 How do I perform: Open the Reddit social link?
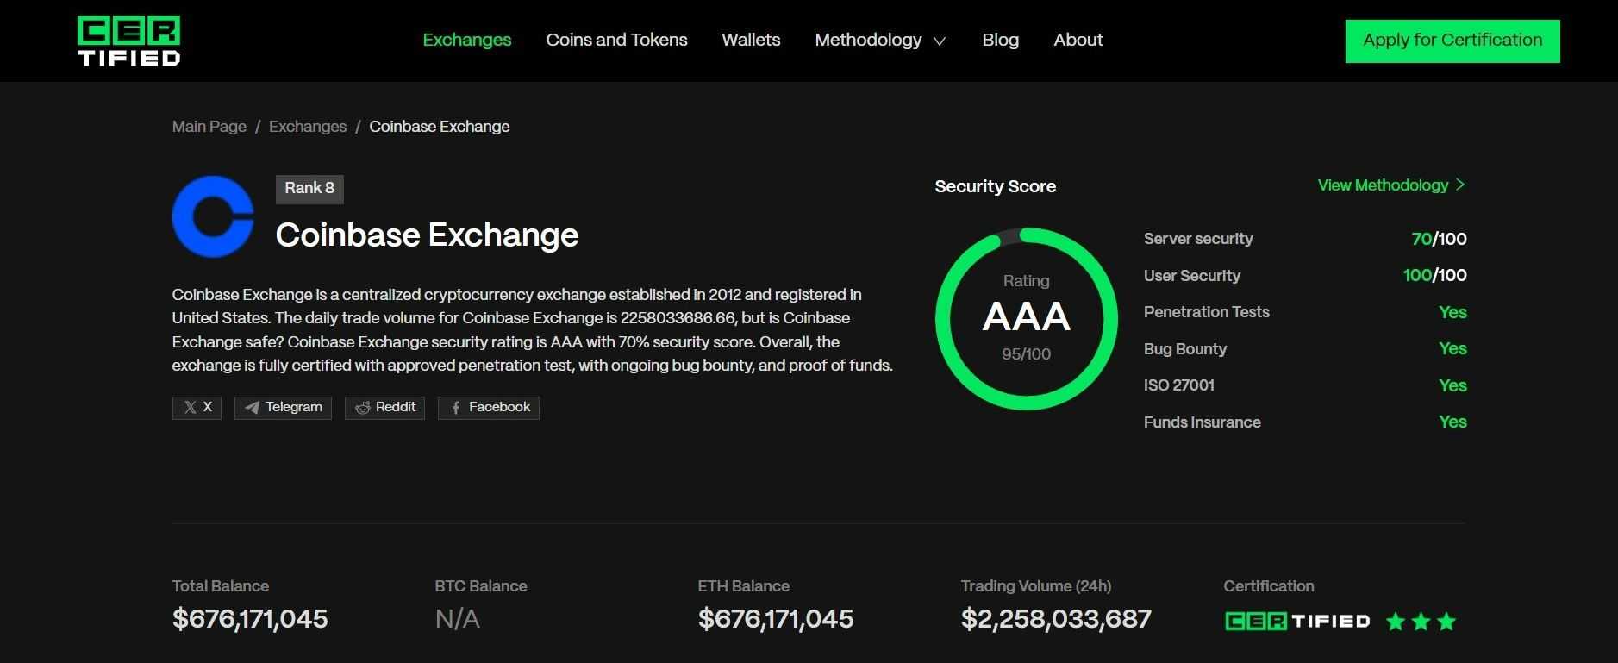pyautogui.click(x=384, y=408)
